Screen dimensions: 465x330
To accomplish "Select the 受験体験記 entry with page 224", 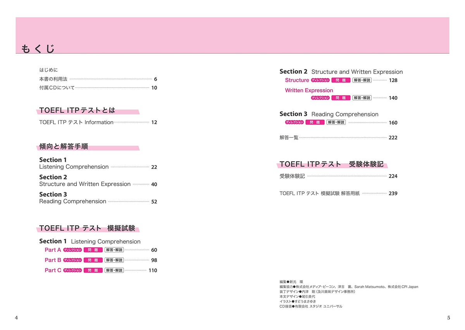I will tap(292, 176).
